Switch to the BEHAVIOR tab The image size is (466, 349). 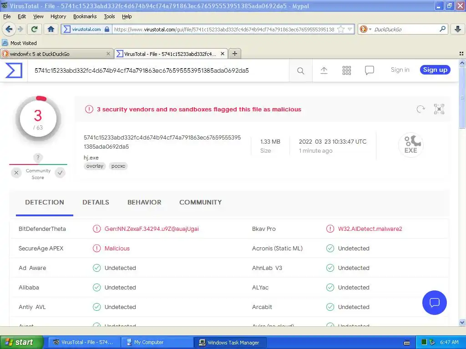pos(144,202)
